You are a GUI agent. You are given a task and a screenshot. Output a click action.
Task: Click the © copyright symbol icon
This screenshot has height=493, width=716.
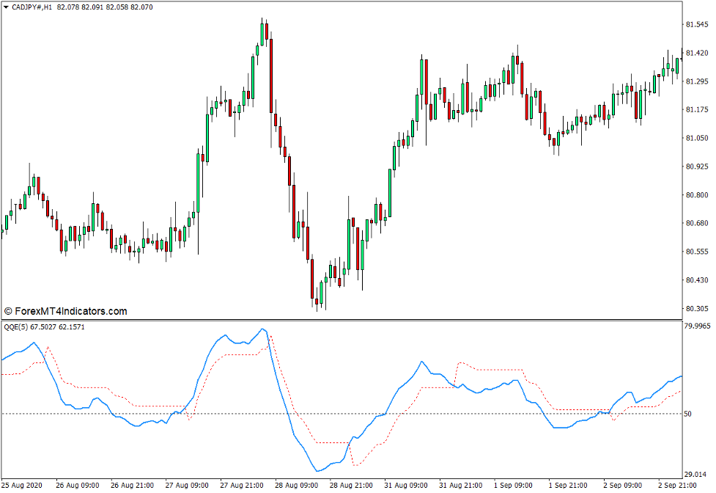point(8,310)
